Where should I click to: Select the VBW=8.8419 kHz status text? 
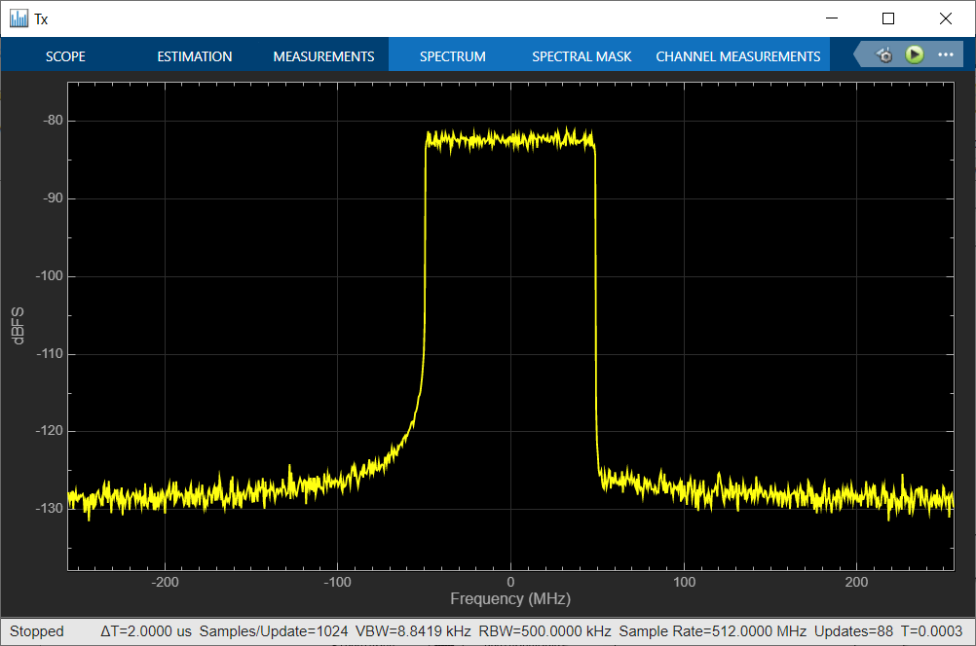tap(416, 631)
